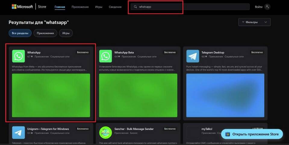Click the 'Войти' sign-in link

pyautogui.click(x=259, y=7)
